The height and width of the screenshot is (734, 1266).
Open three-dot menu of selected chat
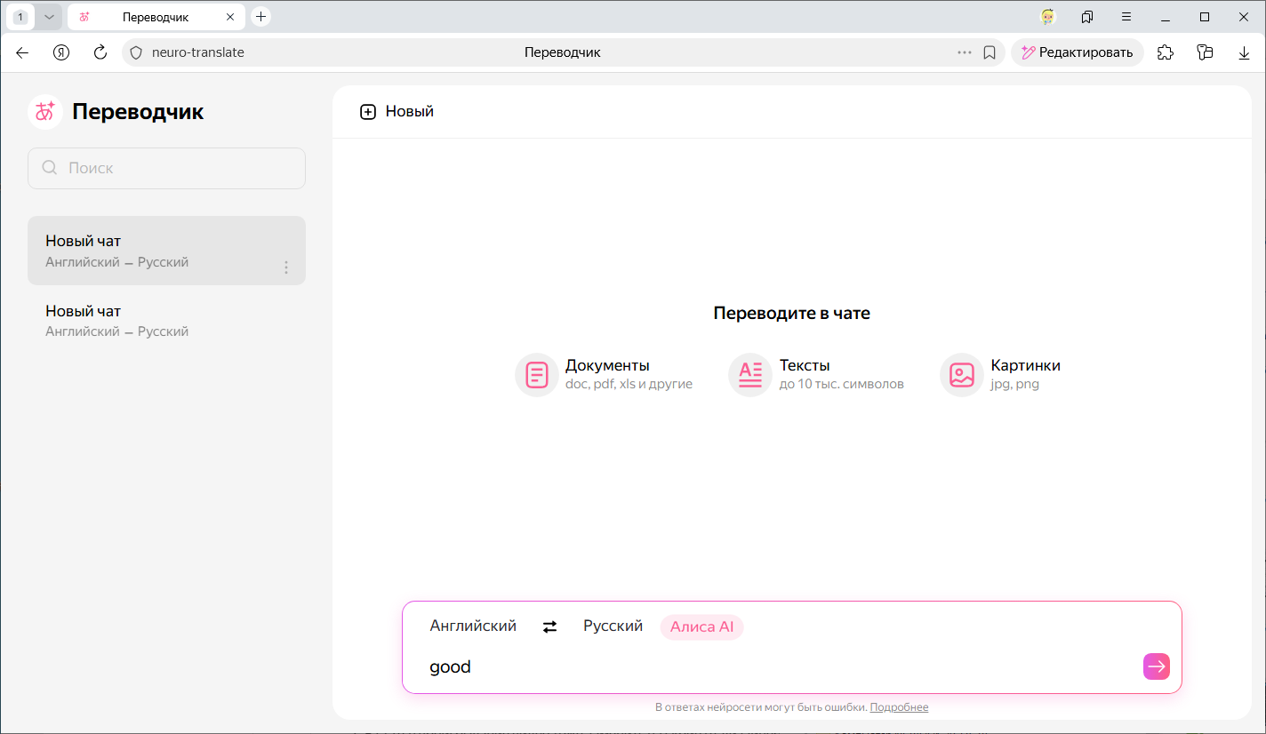click(x=285, y=267)
